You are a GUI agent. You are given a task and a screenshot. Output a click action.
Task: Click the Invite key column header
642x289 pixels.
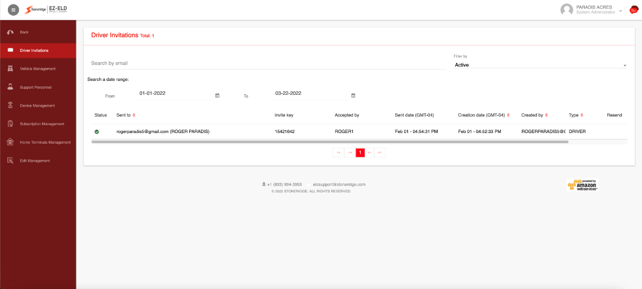(x=284, y=115)
